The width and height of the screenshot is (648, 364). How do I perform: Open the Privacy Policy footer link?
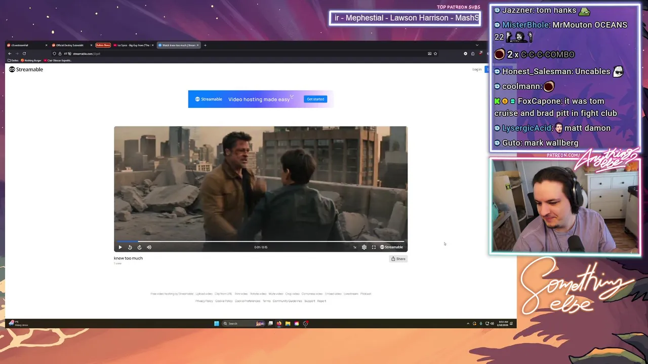204,301
